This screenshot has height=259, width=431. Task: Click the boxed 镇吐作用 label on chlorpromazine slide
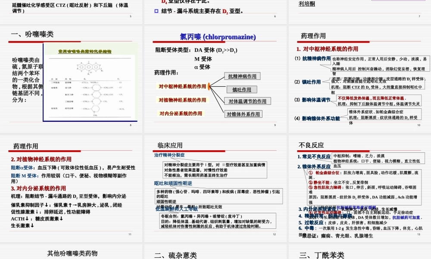[x=242, y=89]
